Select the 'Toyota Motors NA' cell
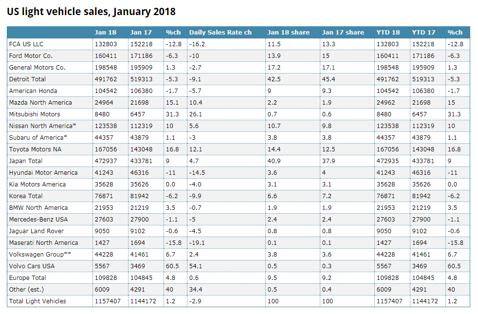Screen dimensions: 478x314 coord(33,149)
